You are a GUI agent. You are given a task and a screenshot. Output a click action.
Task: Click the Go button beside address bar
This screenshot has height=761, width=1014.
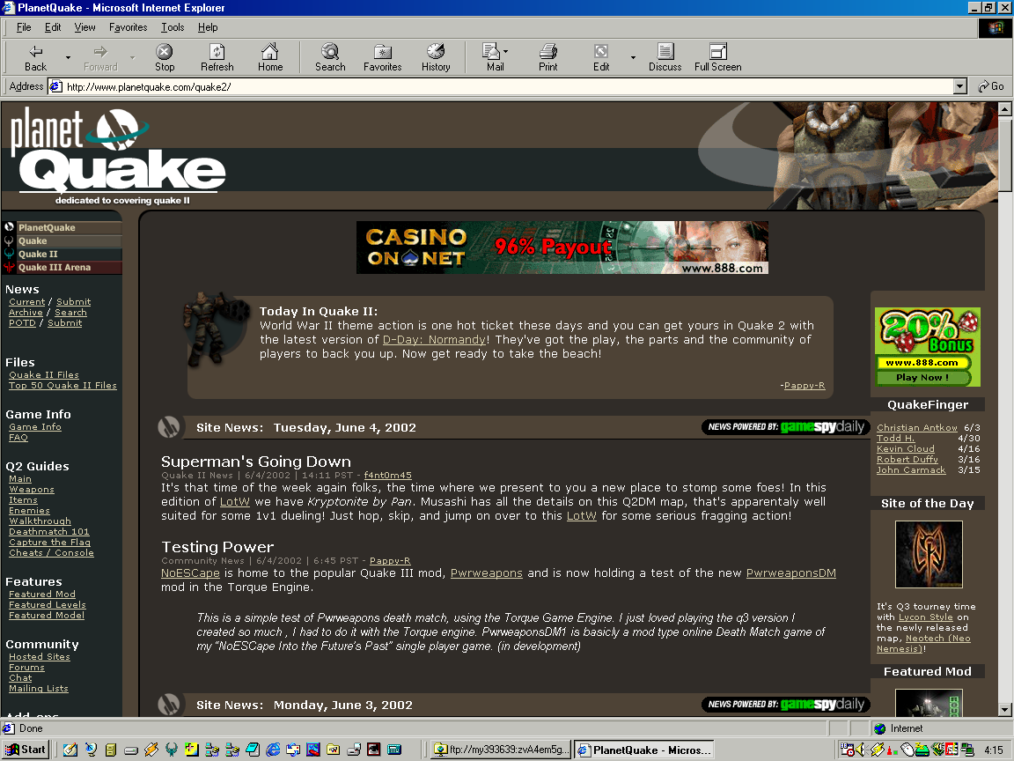pyautogui.click(x=991, y=86)
